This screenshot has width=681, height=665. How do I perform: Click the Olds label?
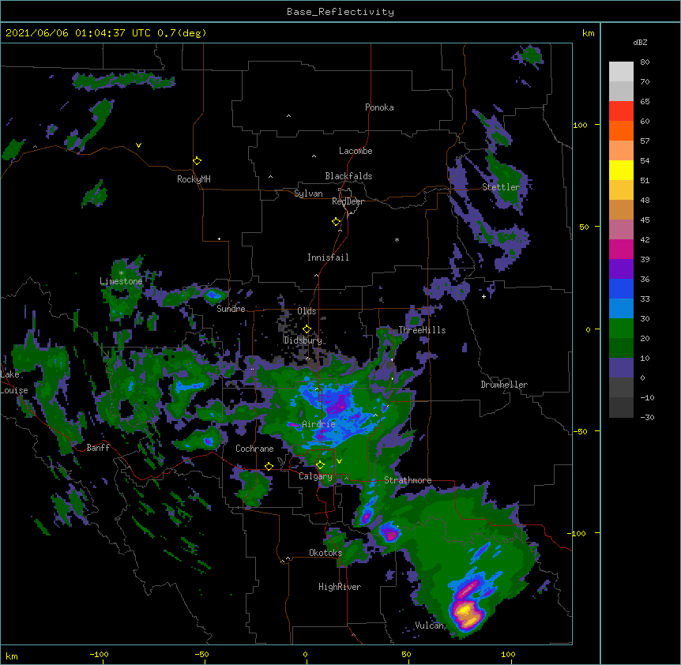pyautogui.click(x=307, y=311)
